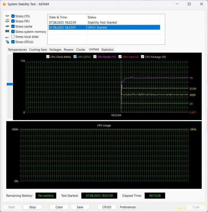Click the monitor icon beside Stress GPU(s)

click(7, 42)
